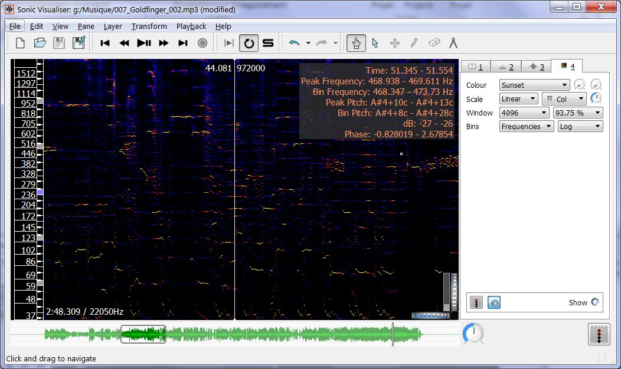Undo the last action
Screen dimensions: 621x369
(x=294, y=42)
